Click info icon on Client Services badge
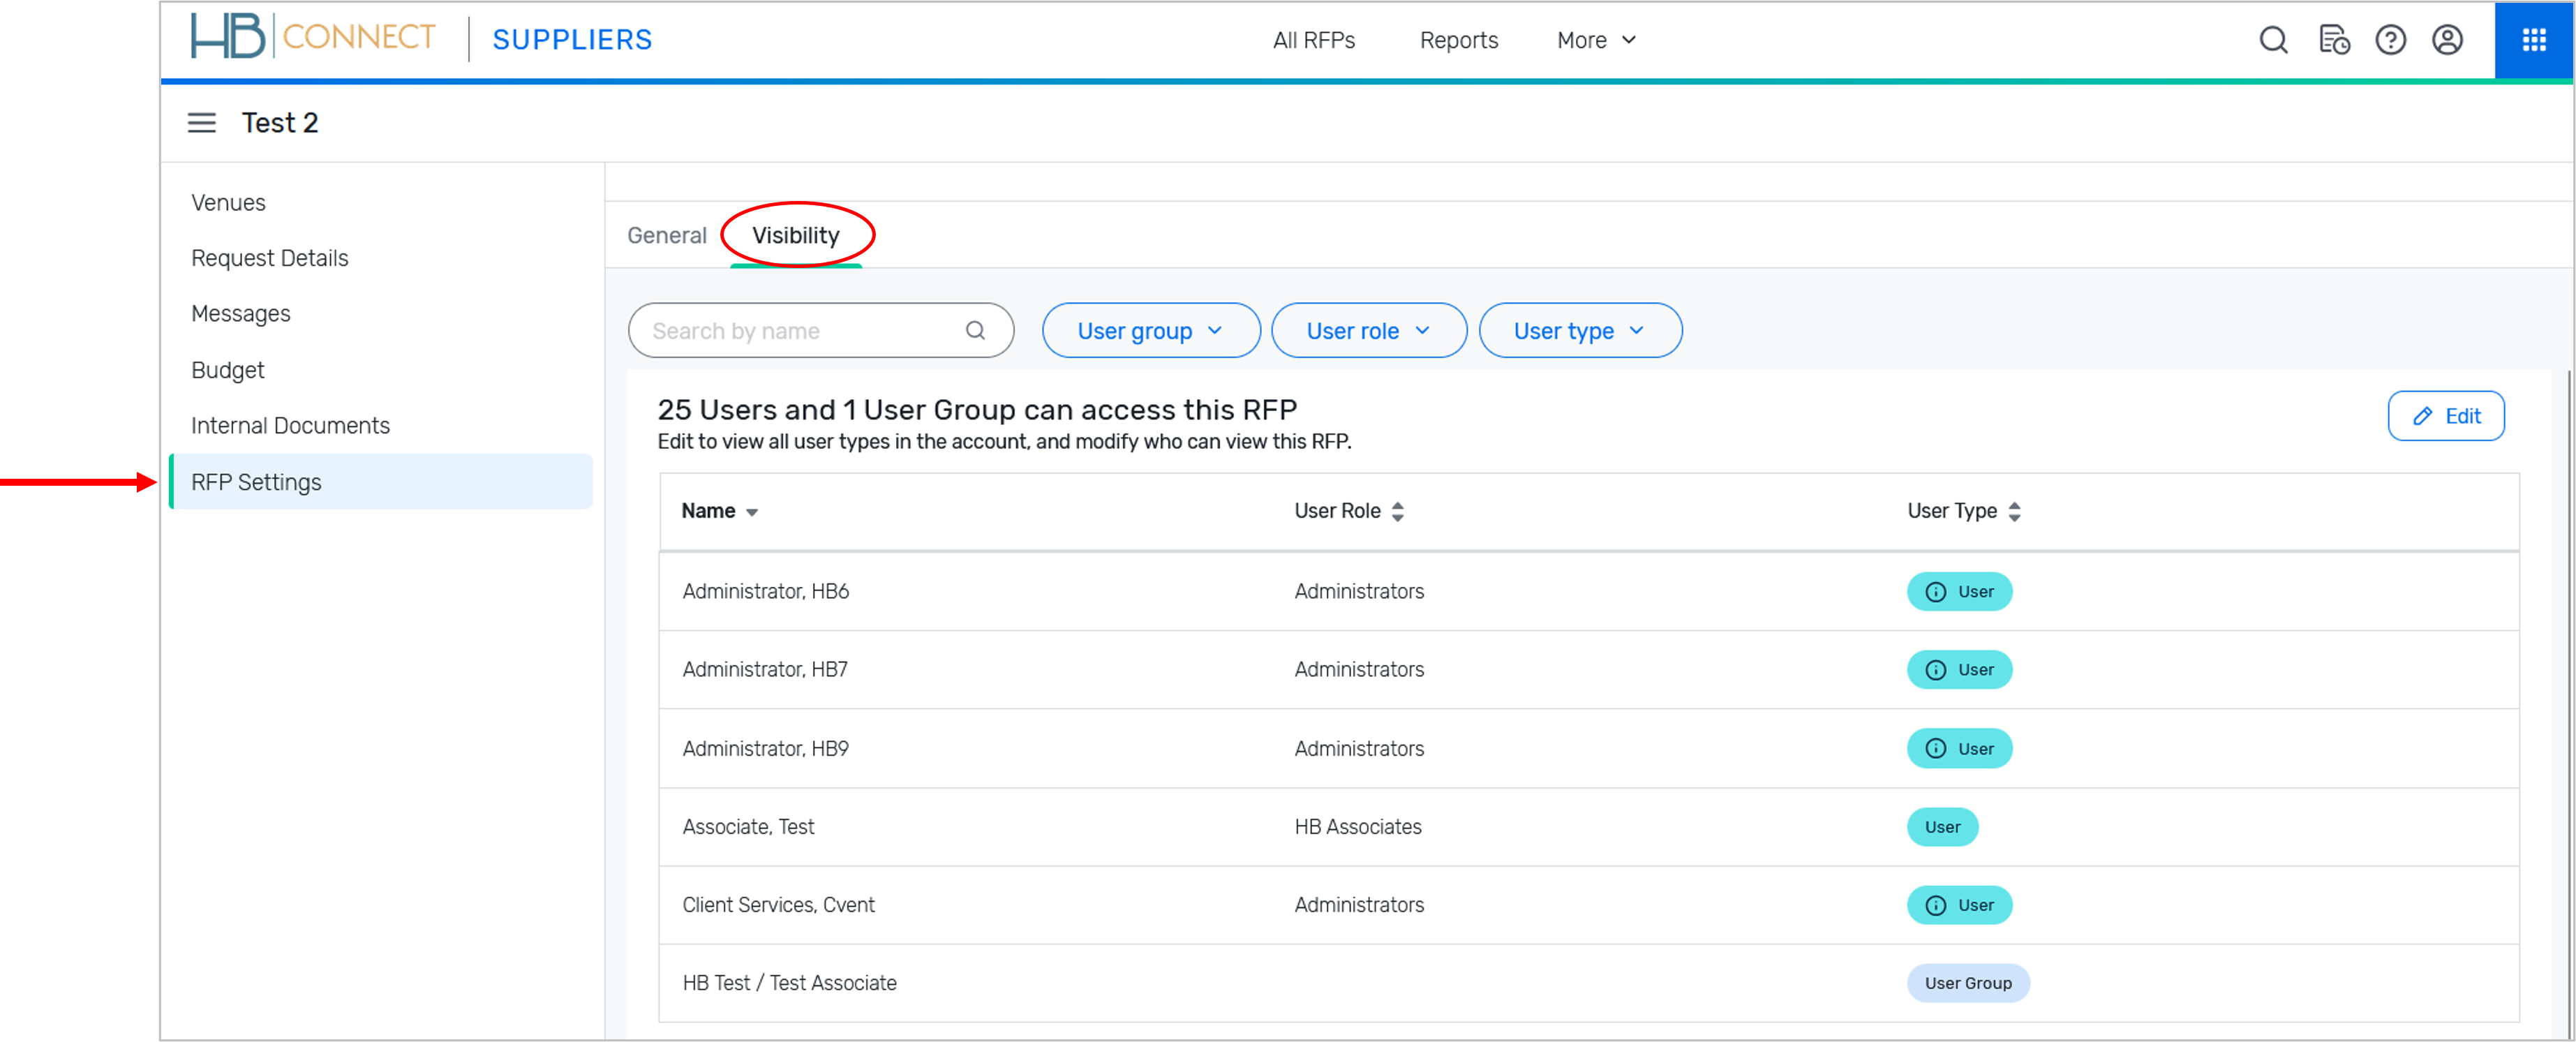Screen dimensions: 2576x1042 (x=1936, y=905)
